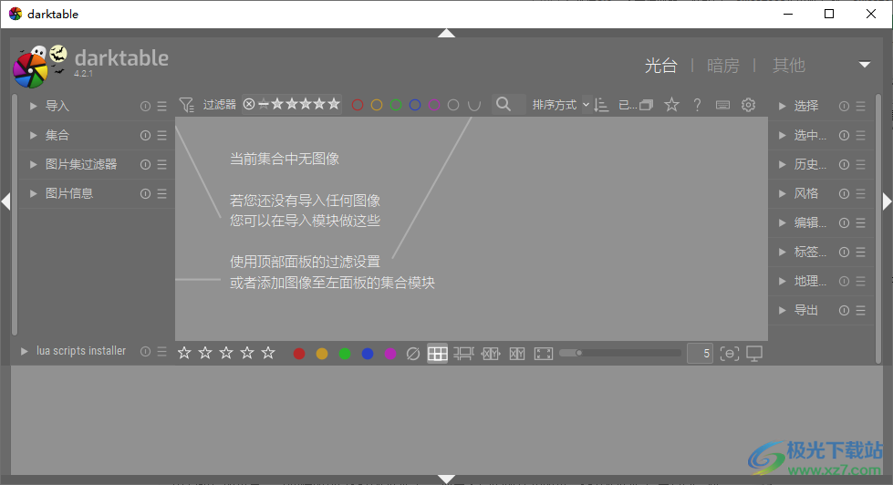Reset the lua scripts installer module
This screenshot has height=485, width=893.
click(145, 352)
